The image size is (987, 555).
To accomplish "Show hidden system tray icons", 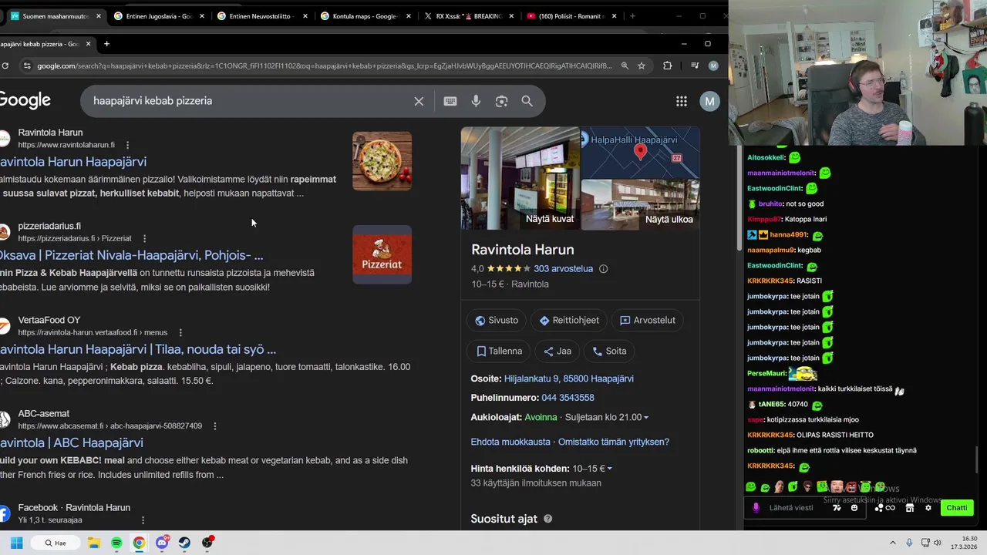I will (893, 543).
